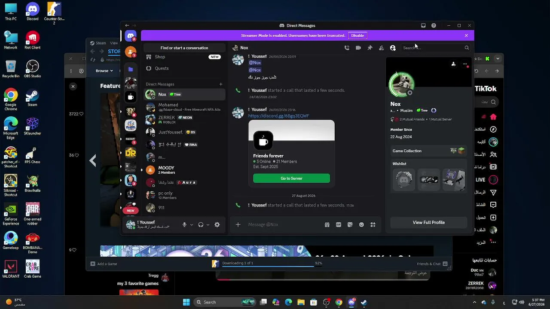Start a voice call with Nox
Image resolution: width=550 pixels, height=309 pixels.
click(x=347, y=48)
